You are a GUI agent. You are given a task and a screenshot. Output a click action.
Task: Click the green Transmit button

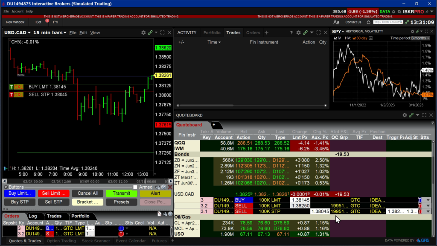(121, 193)
